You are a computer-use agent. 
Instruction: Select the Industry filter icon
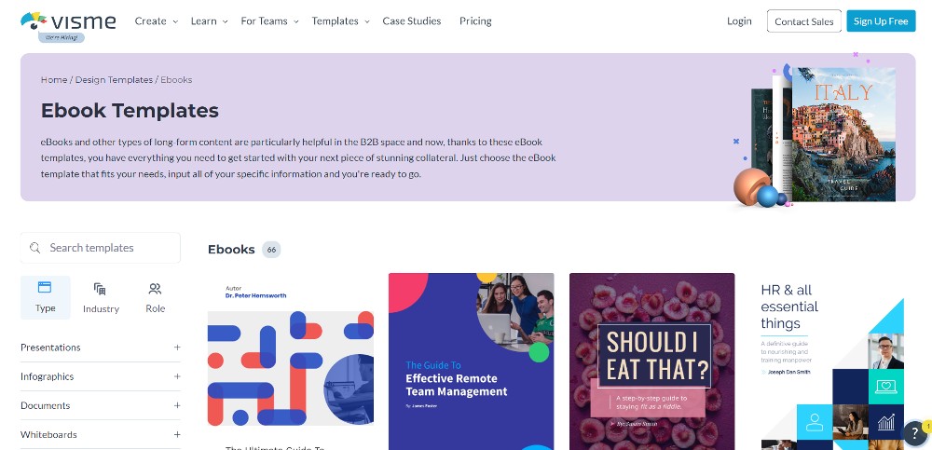[100, 289]
